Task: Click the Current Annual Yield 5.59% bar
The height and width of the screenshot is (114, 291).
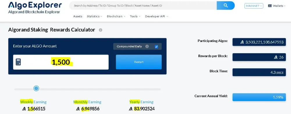Action: click(259, 97)
